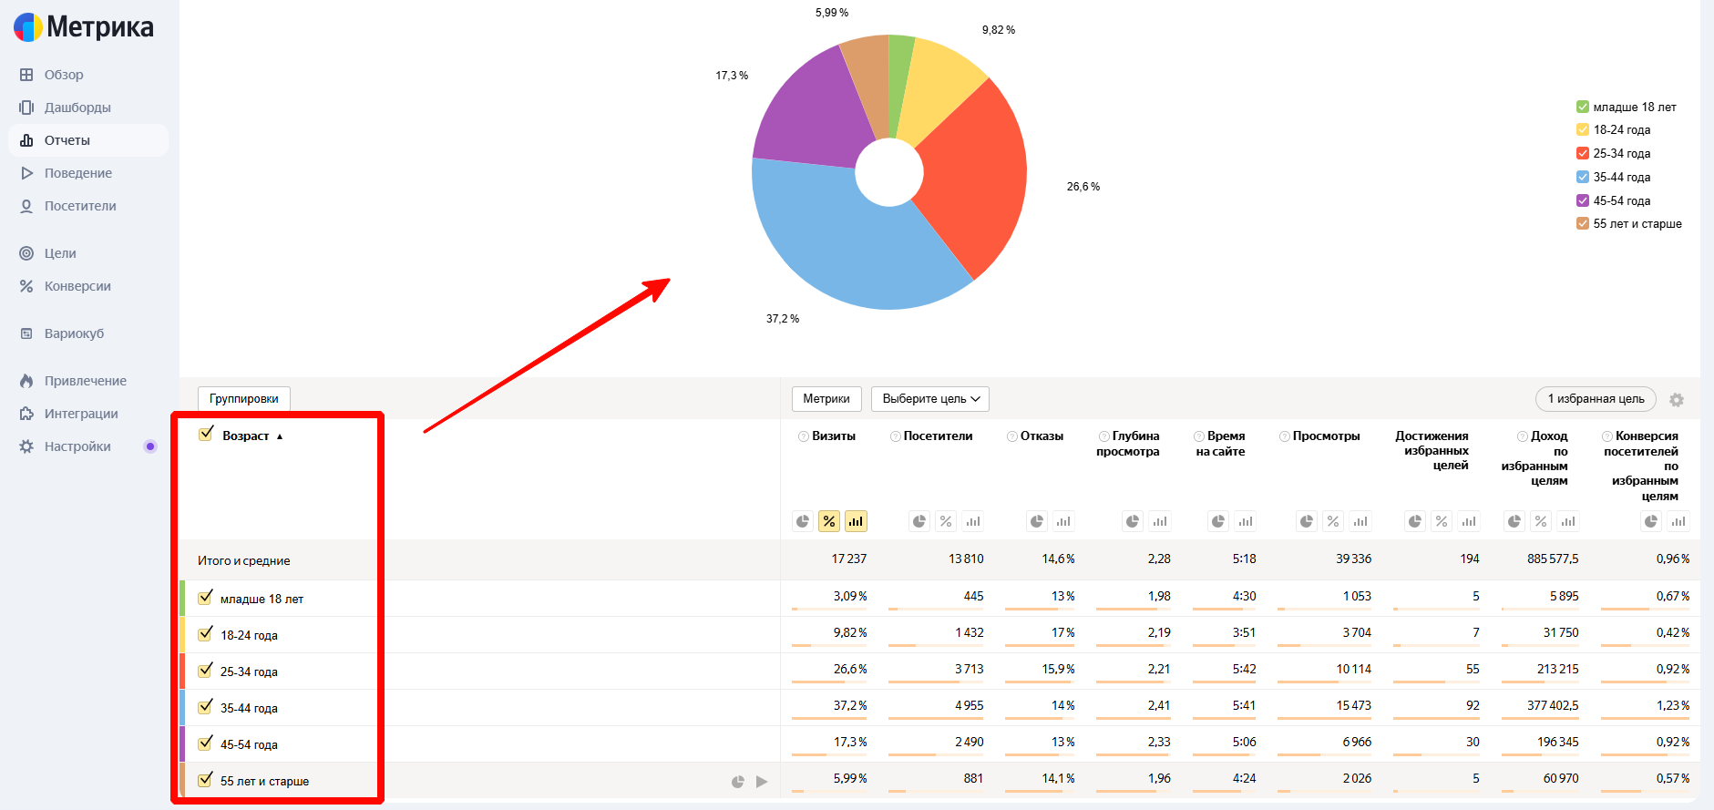This screenshot has height=810, width=1714.
Task: Go to Дашборды in the sidebar
Action: pos(77,108)
